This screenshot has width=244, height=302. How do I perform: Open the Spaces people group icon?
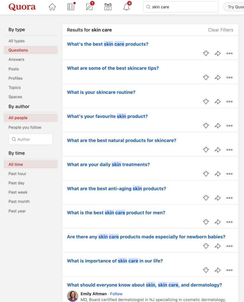[x=108, y=7]
